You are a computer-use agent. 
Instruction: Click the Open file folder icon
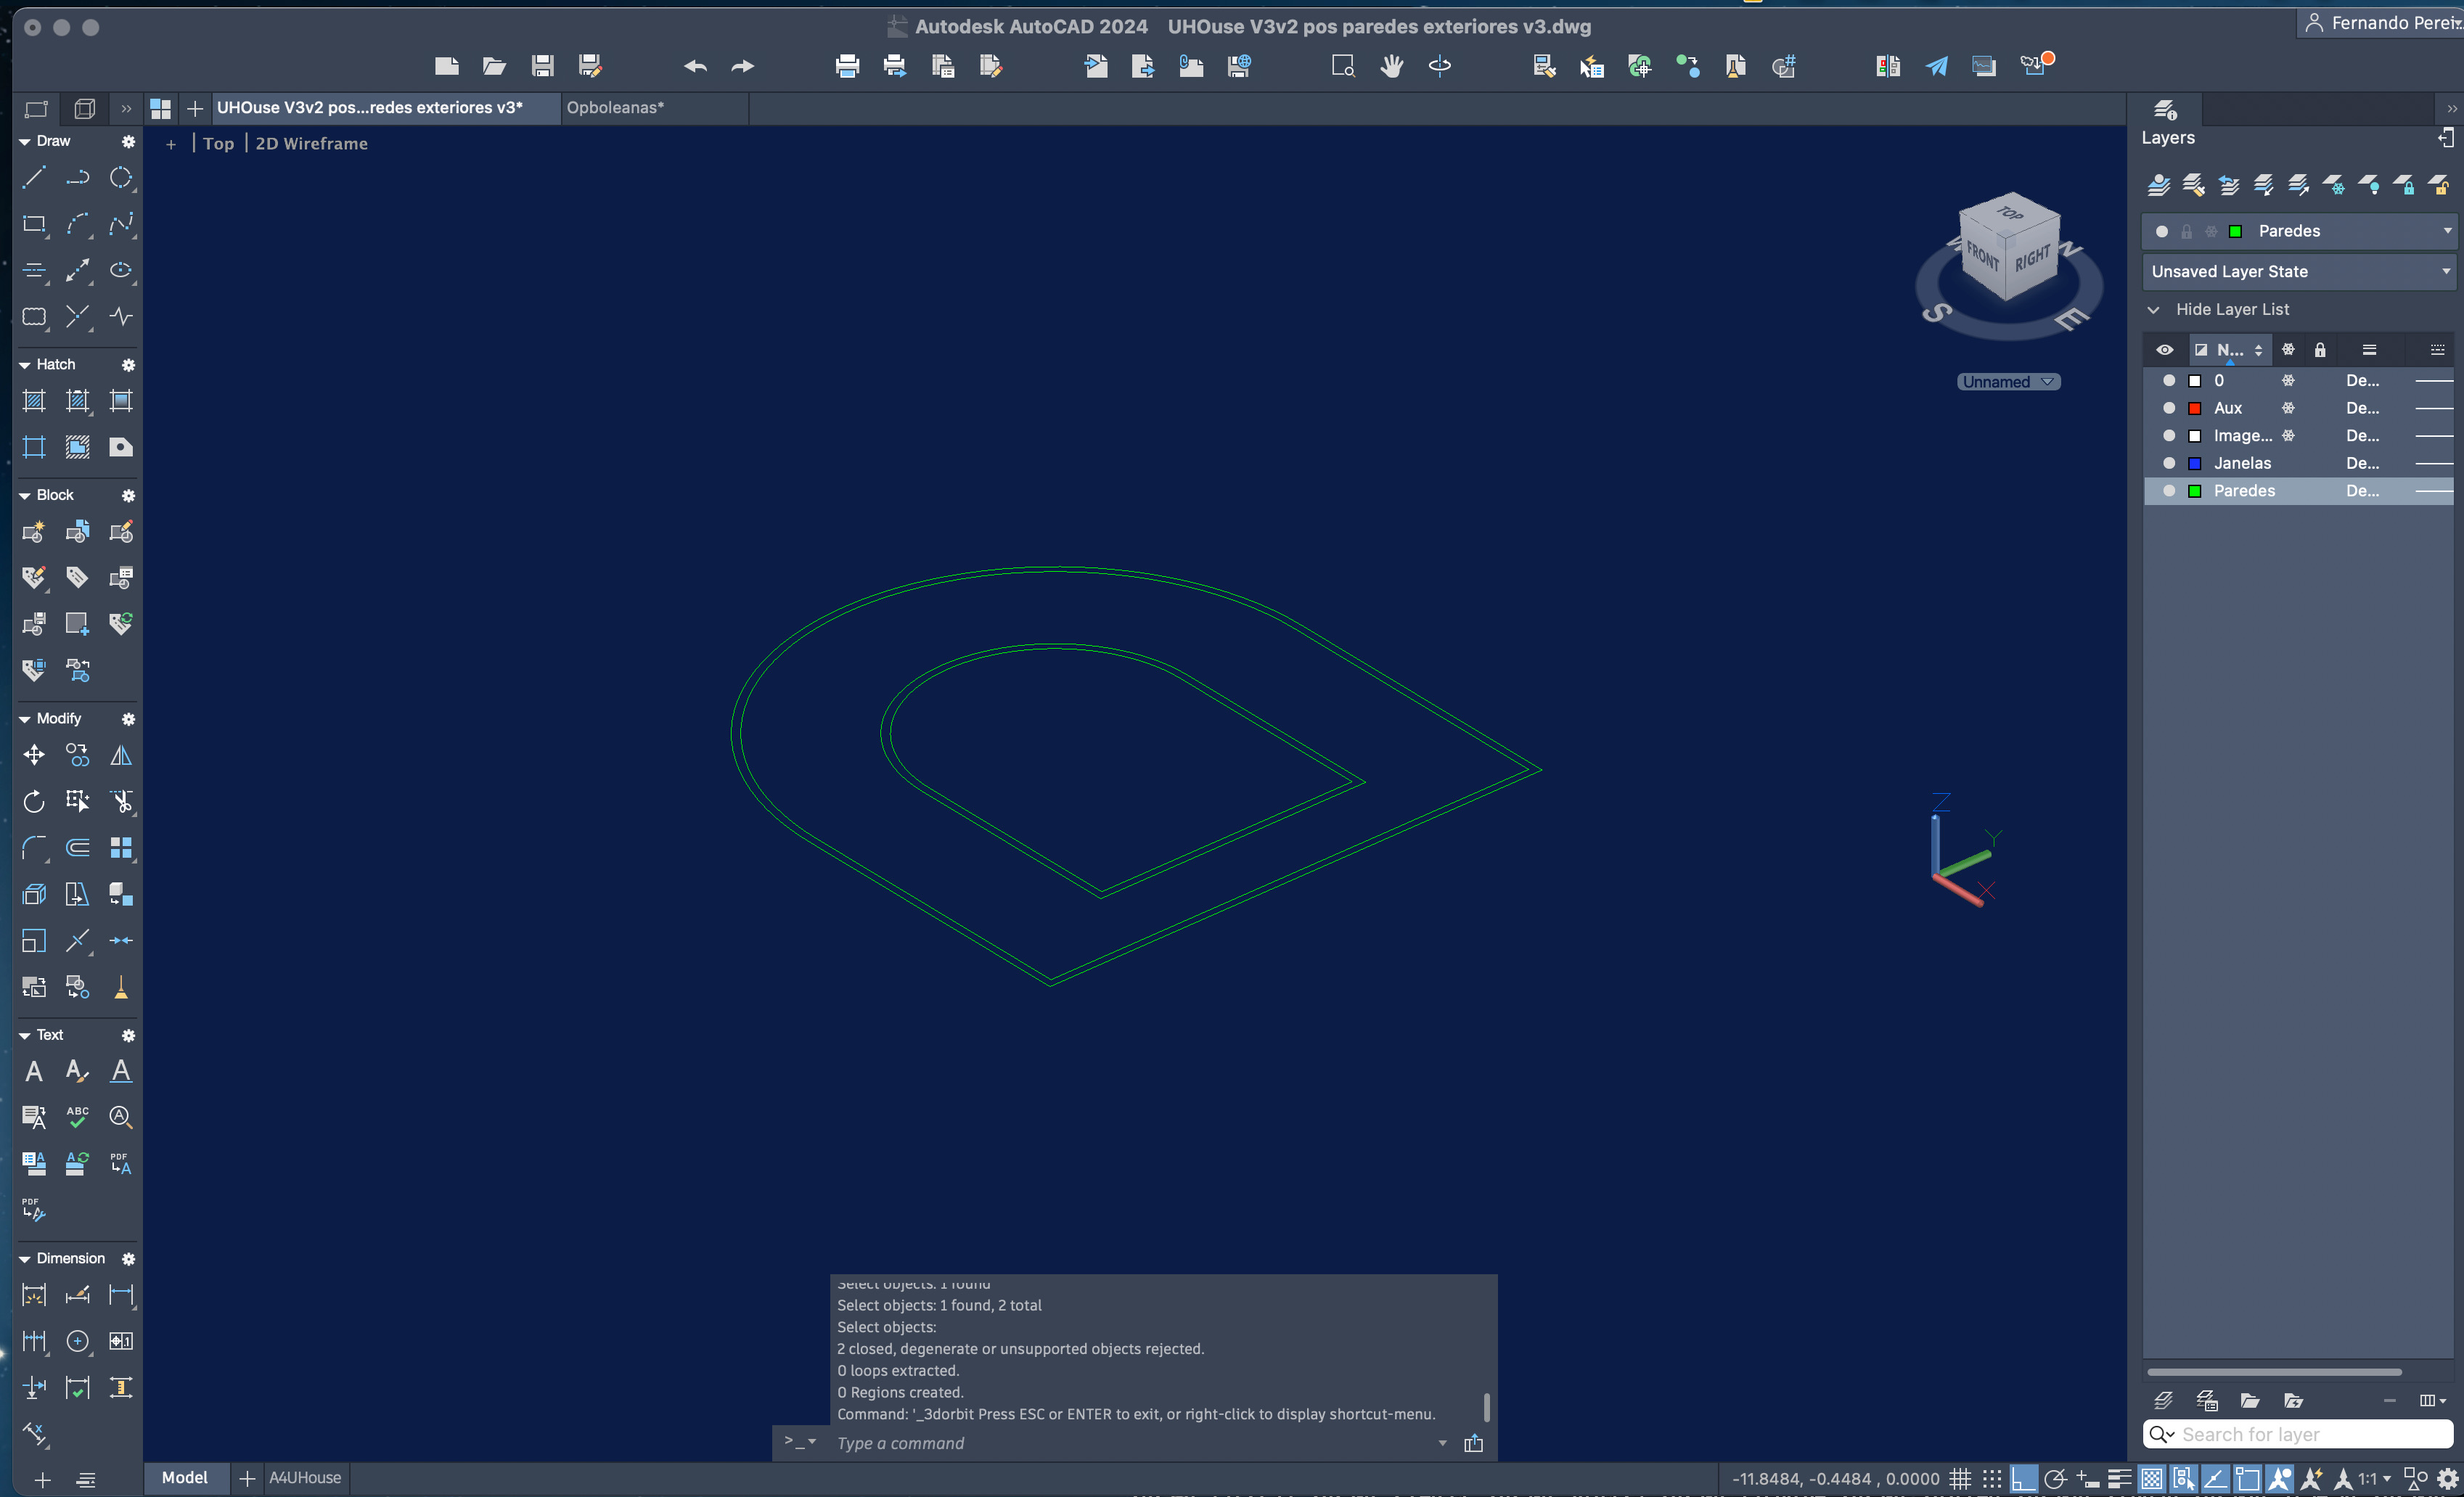point(494,66)
